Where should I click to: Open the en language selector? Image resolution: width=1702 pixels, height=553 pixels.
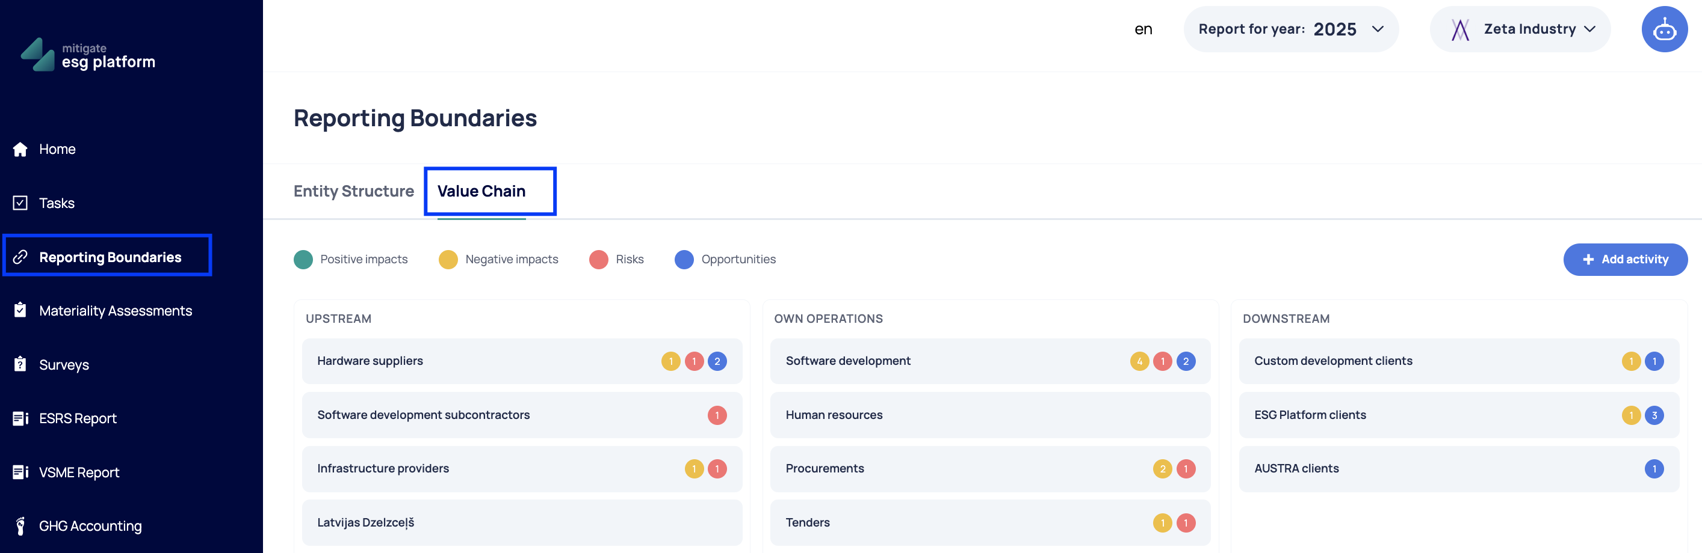pyautogui.click(x=1143, y=29)
